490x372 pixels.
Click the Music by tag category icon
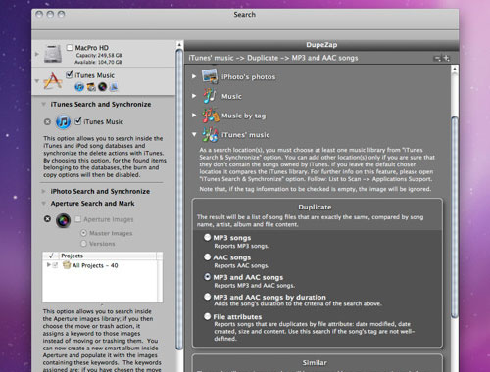click(x=210, y=116)
